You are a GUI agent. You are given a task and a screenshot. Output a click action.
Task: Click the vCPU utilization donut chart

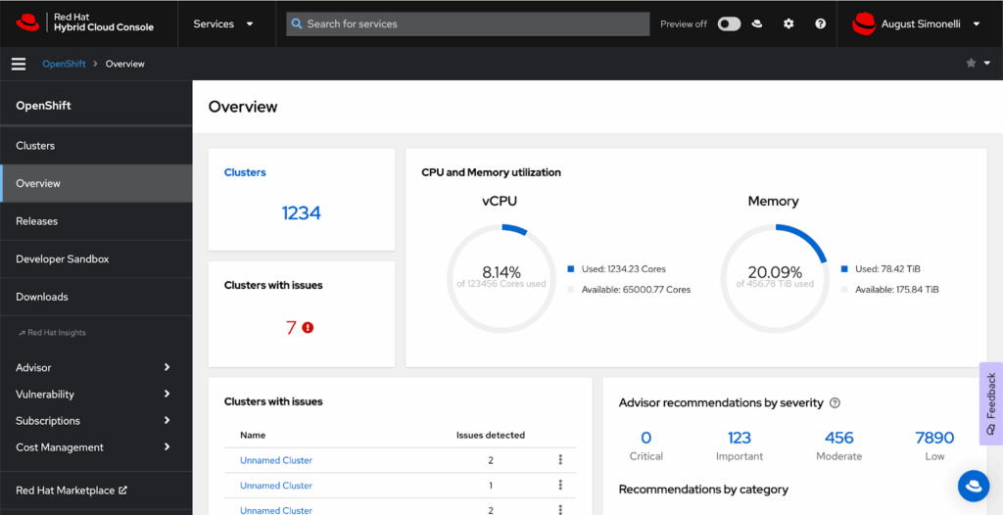pyautogui.click(x=501, y=276)
